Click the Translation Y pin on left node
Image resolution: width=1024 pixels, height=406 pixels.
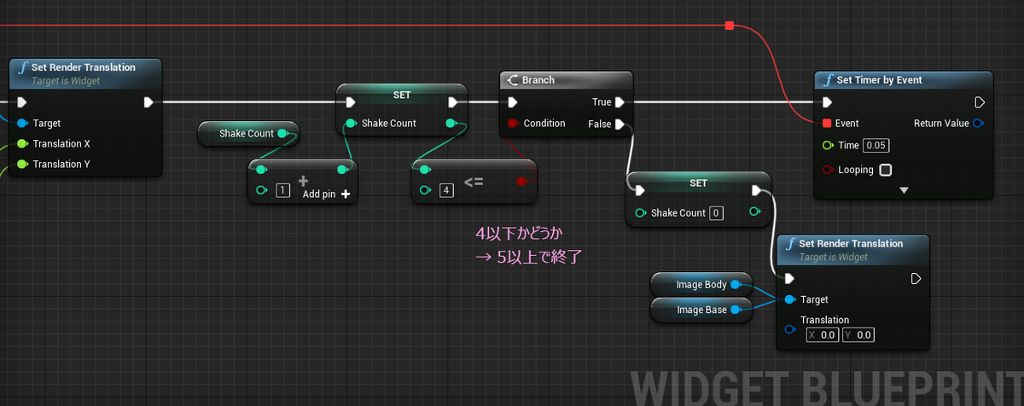click(22, 165)
